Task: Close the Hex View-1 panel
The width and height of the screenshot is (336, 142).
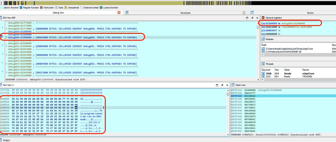Action: [x=227, y=85]
